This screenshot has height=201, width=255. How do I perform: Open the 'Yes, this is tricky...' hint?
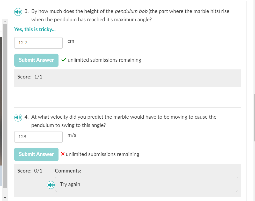pos(35,29)
